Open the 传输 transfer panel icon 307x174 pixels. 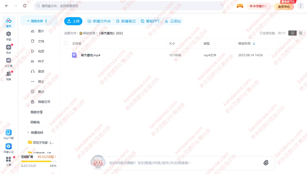click(9, 34)
